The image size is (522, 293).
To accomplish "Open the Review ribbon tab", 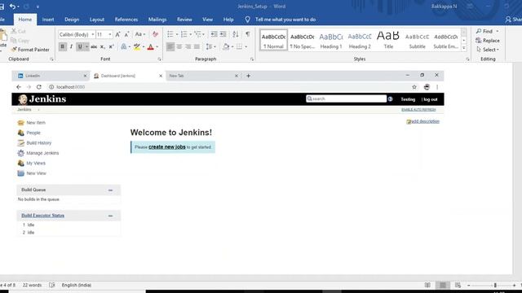I will pos(184,20).
